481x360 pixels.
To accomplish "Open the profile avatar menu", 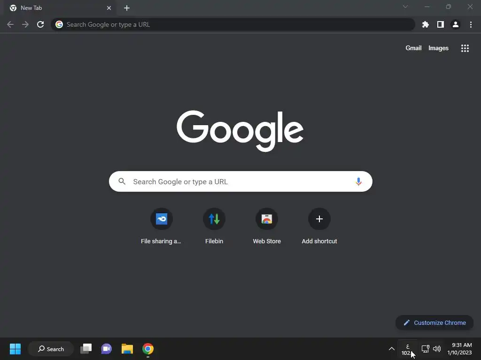I will (x=456, y=24).
